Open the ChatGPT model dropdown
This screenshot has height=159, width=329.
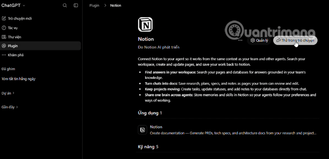click(13, 5)
